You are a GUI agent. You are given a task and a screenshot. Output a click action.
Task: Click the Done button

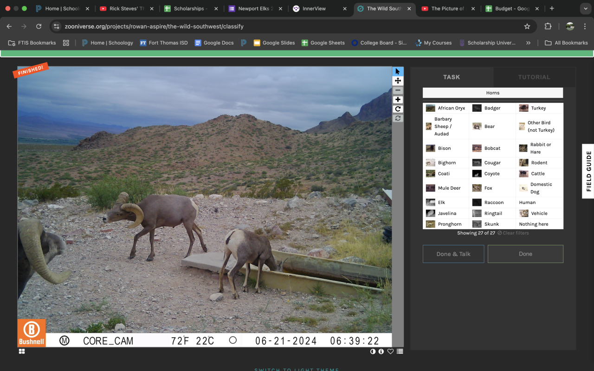tap(525, 254)
